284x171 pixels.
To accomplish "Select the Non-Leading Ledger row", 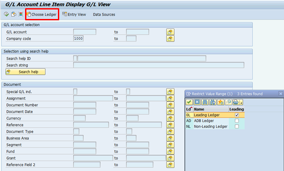I will tap(215, 126).
